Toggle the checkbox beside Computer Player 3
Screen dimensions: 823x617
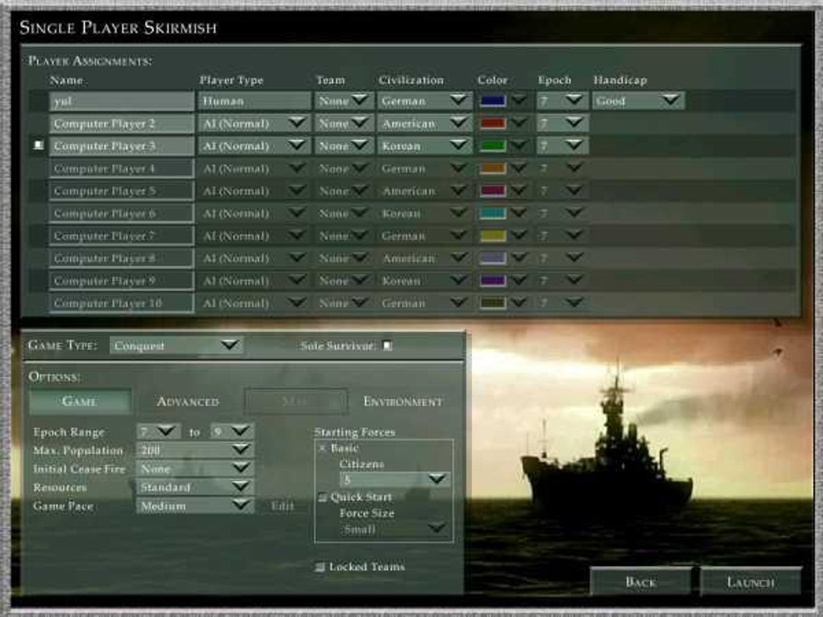38,145
